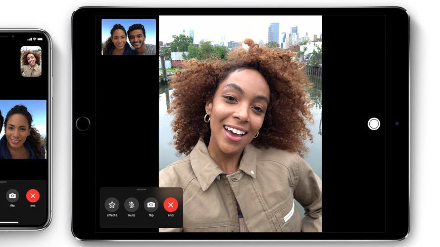The image size is (440, 247).
Task: Open effects on the iPad FaceTime call
Action: click(112, 205)
